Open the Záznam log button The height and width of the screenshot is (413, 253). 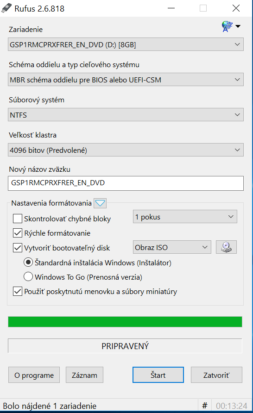click(x=84, y=375)
